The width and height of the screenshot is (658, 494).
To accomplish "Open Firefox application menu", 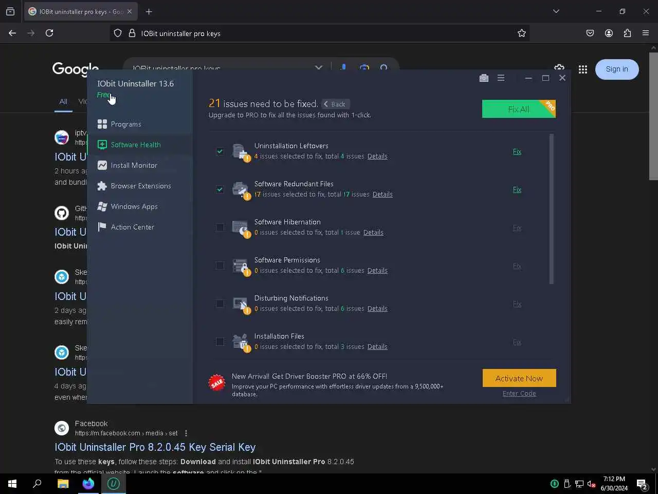I will pos(646,33).
